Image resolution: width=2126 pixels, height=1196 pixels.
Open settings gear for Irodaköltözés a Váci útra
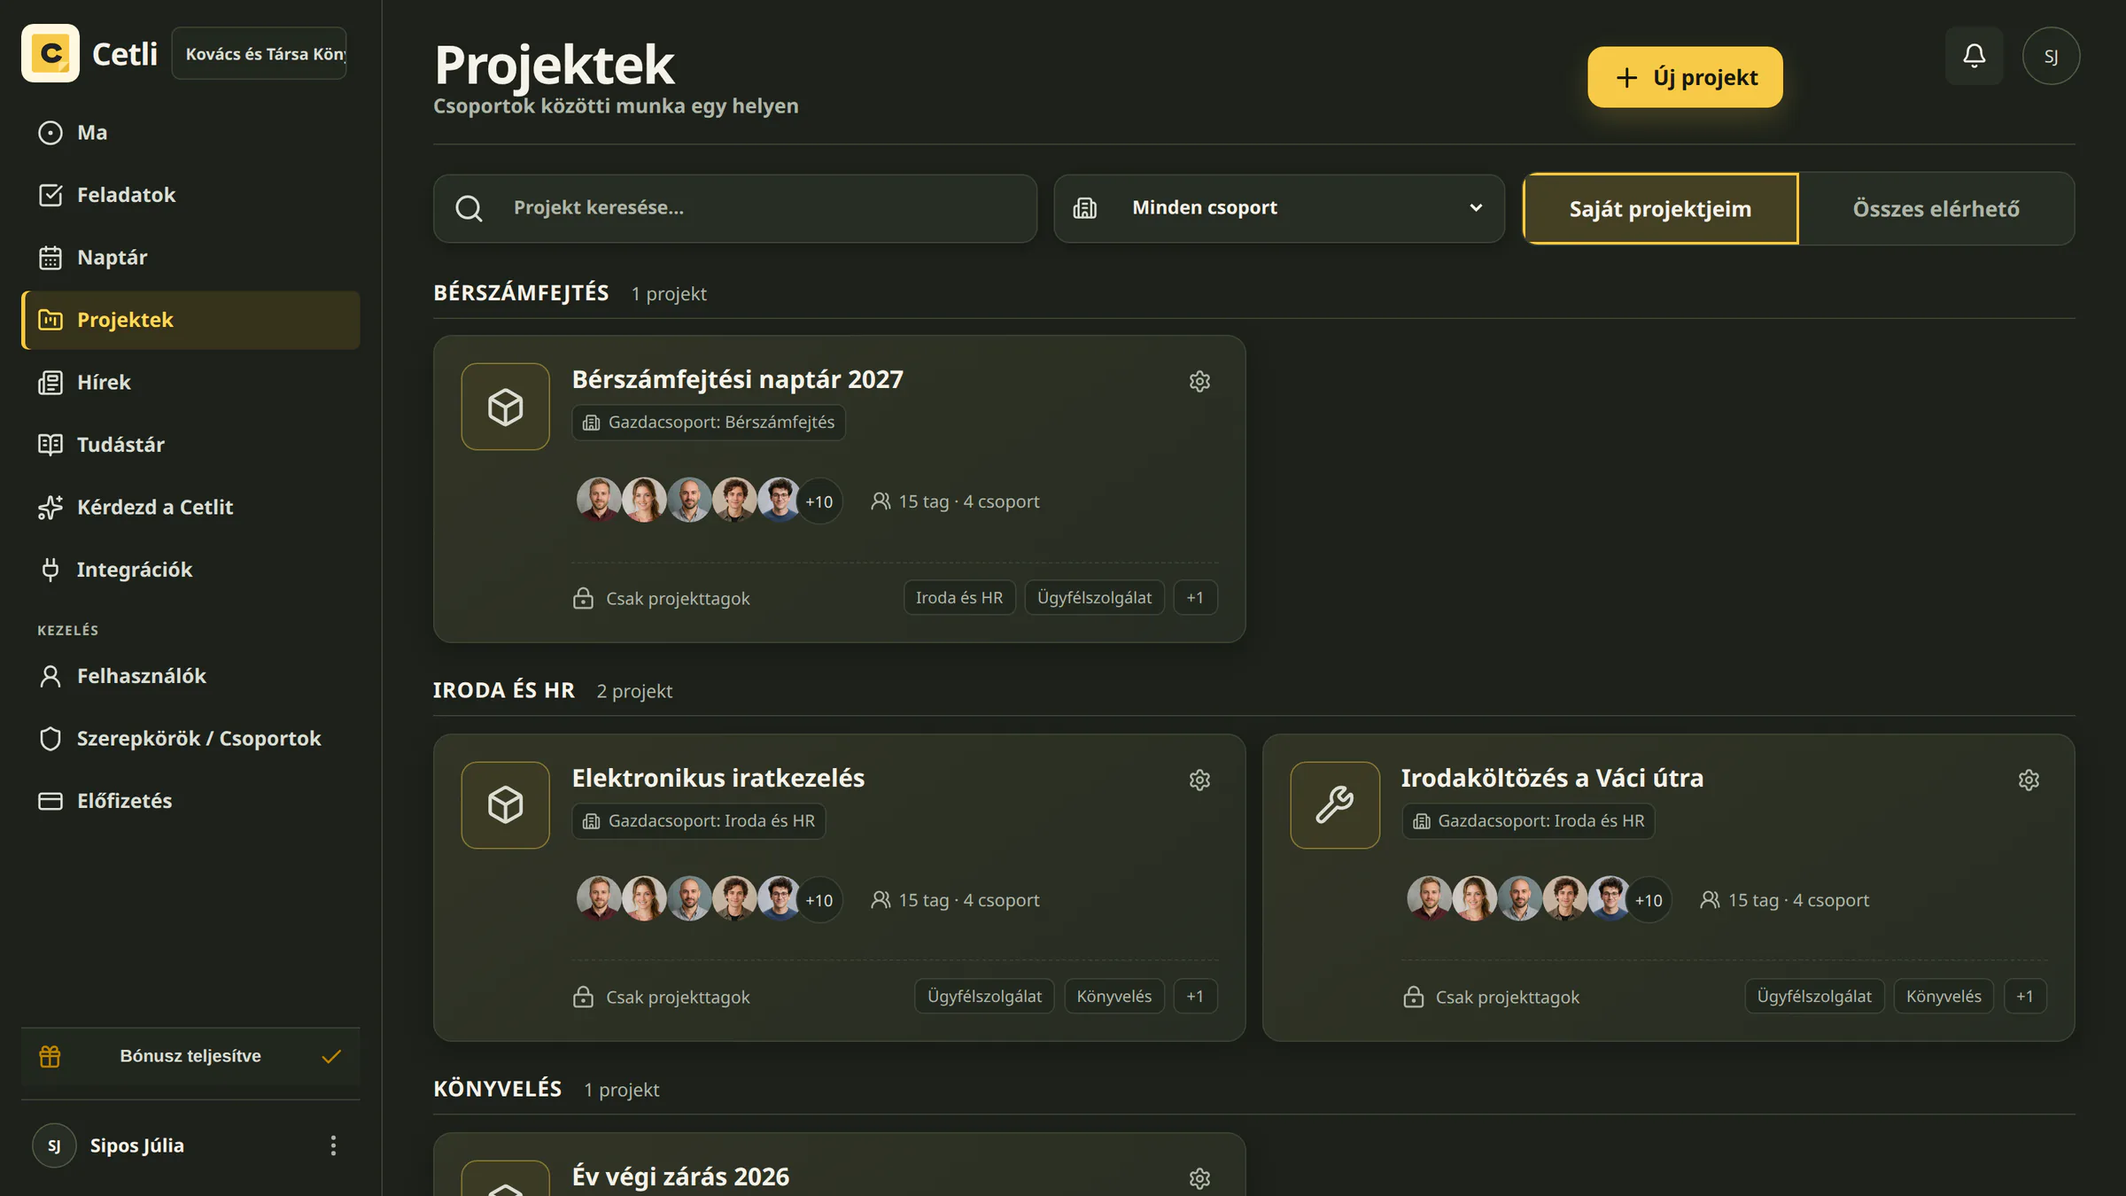click(2029, 780)
